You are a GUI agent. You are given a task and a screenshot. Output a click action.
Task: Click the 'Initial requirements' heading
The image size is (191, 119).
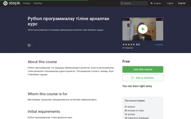44,111
